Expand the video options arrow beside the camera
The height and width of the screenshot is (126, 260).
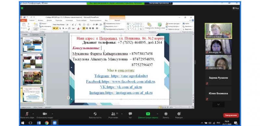click(x=52, y=114)
